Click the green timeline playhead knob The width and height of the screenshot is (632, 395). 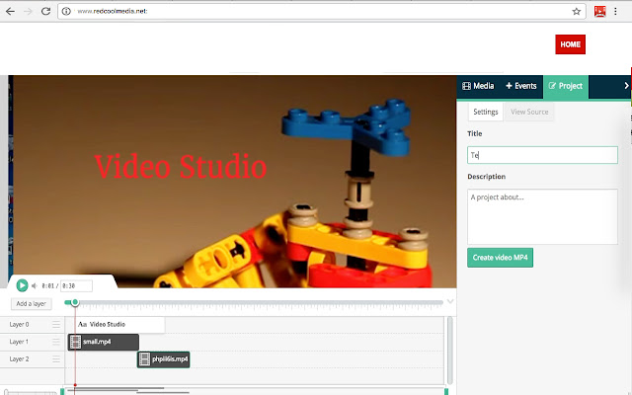[x=74, y=302]
